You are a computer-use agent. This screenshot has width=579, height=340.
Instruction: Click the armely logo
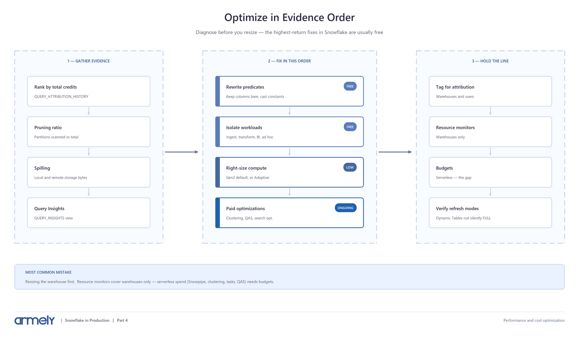click(34, 320)
